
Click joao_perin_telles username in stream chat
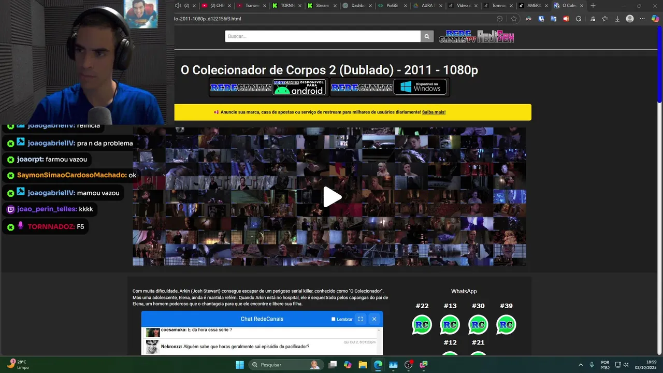click(47, 209)
